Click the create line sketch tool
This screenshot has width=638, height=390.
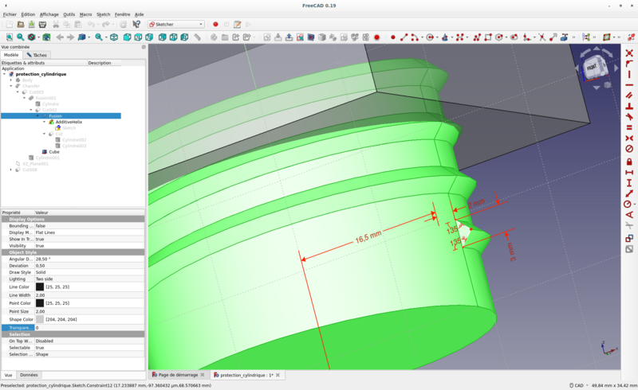(x=404, y=37)
